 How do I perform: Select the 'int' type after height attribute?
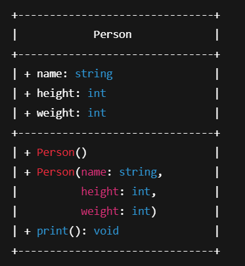click(x=97, y=94)
